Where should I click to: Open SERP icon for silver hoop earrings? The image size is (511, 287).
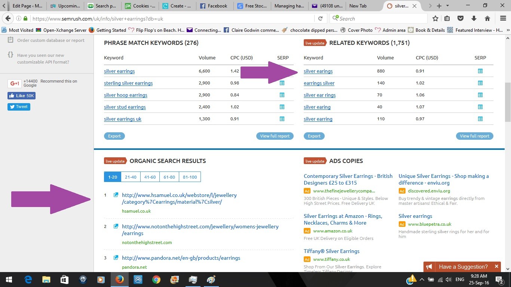pos(282,95)
